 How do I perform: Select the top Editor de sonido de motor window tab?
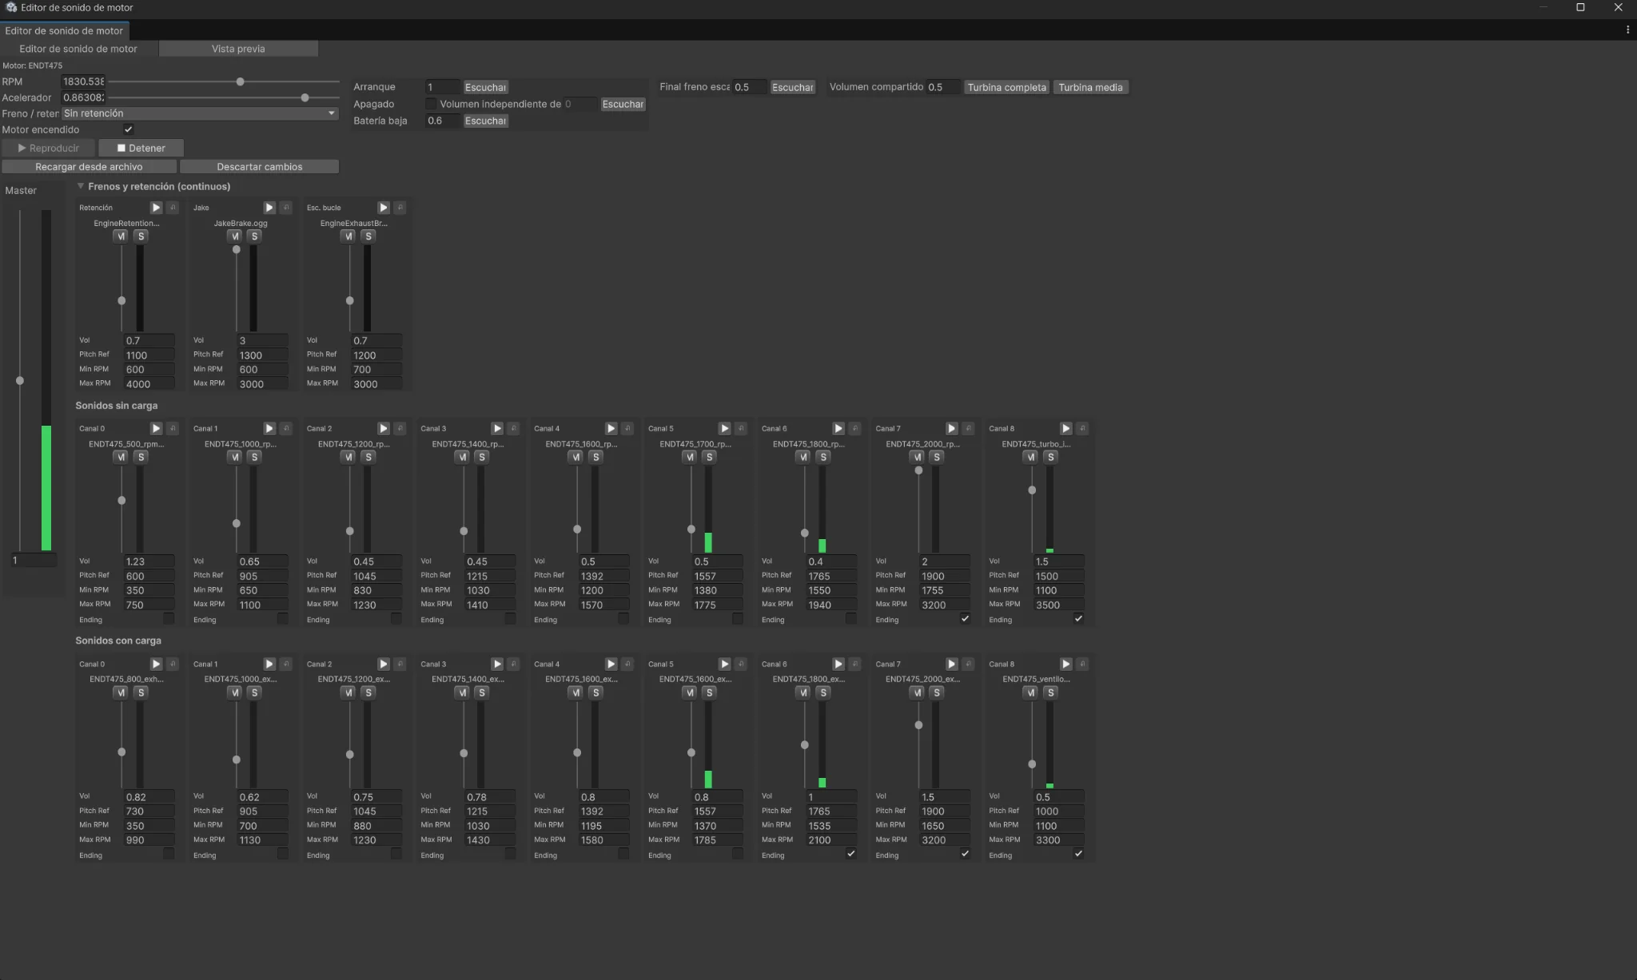pyautogui.click(x=64, y=30)
